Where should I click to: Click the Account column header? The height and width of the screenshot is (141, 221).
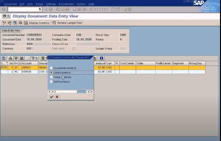pyautogui.click(x=30, y=63)
